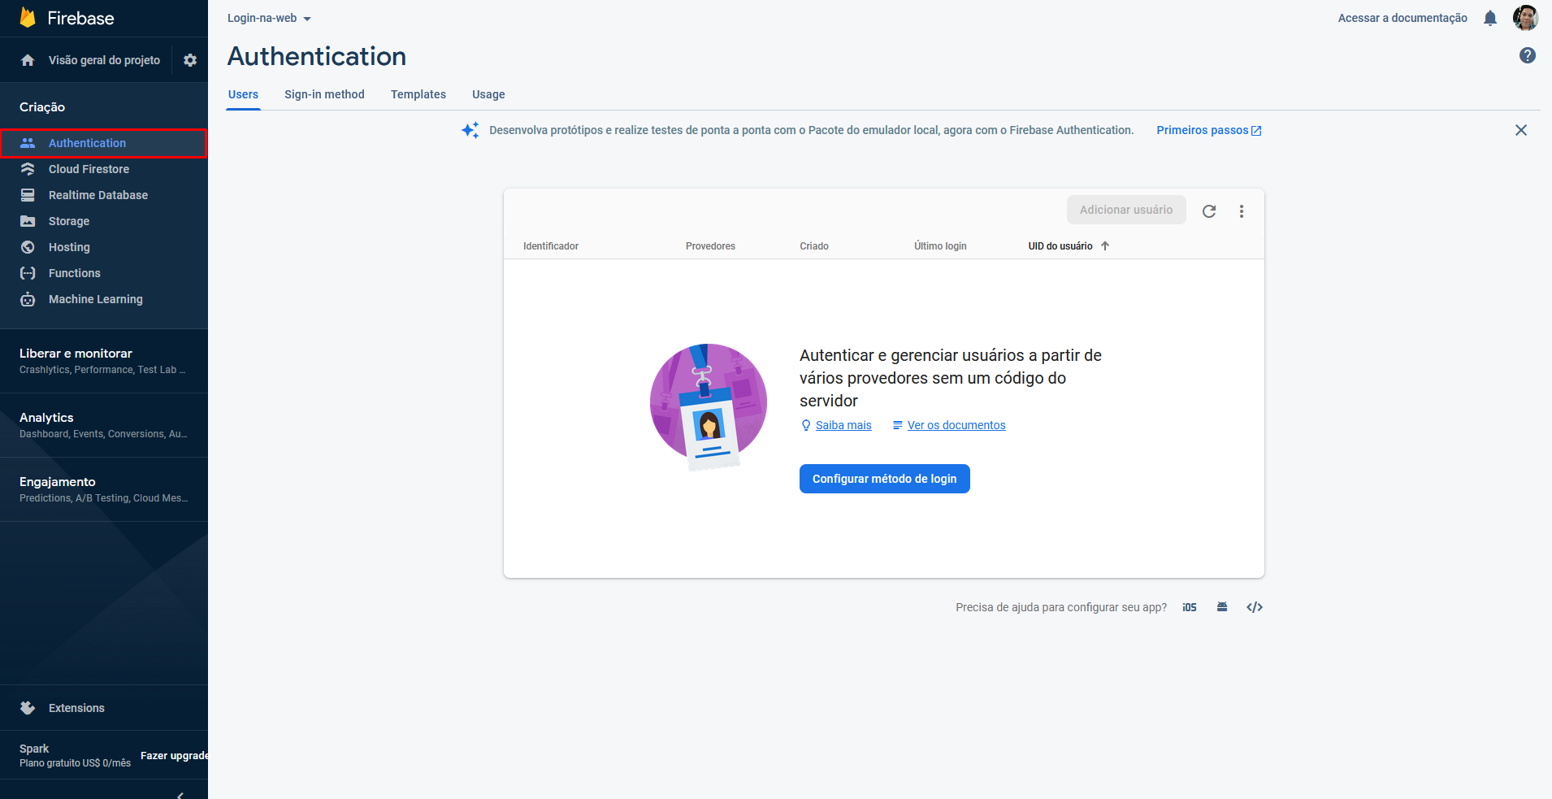Select web code setup help icon
The image size is (1552, 799).
tap(1255, 607)
